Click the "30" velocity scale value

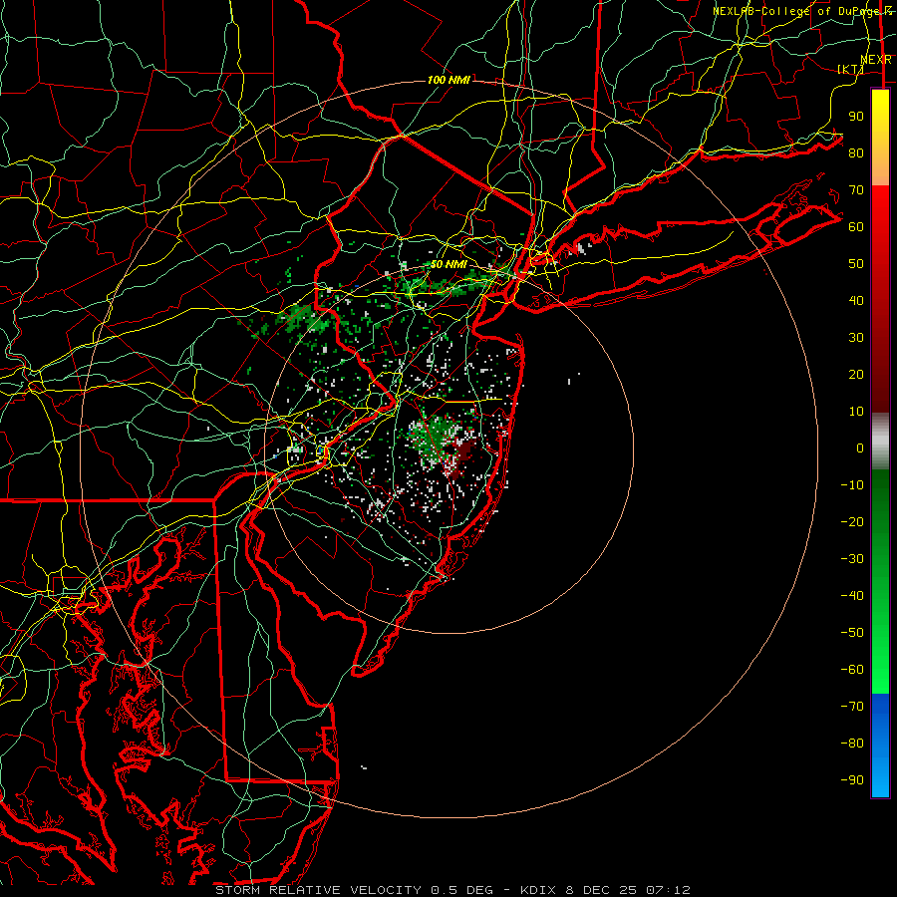coord(856,338)
